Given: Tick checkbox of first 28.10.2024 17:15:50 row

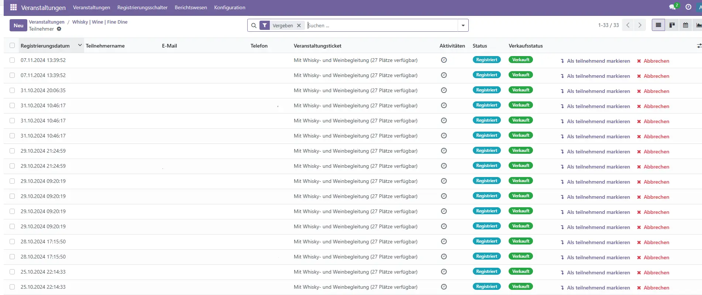Looking at the screenshot, I should (12, 242).
